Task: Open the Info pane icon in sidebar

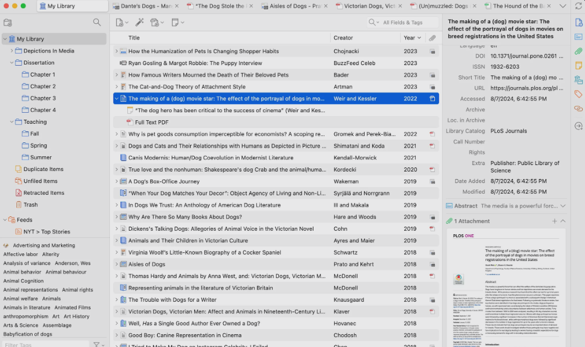Action: coord(578,22)
